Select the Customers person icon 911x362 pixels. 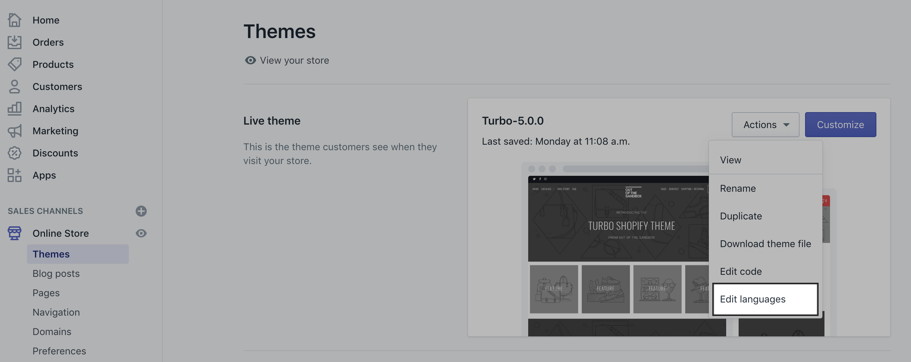click(x=15, y=87)
